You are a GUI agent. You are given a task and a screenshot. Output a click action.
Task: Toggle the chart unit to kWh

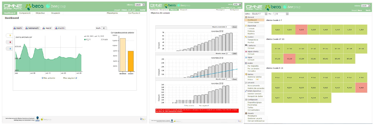[98, 28]
